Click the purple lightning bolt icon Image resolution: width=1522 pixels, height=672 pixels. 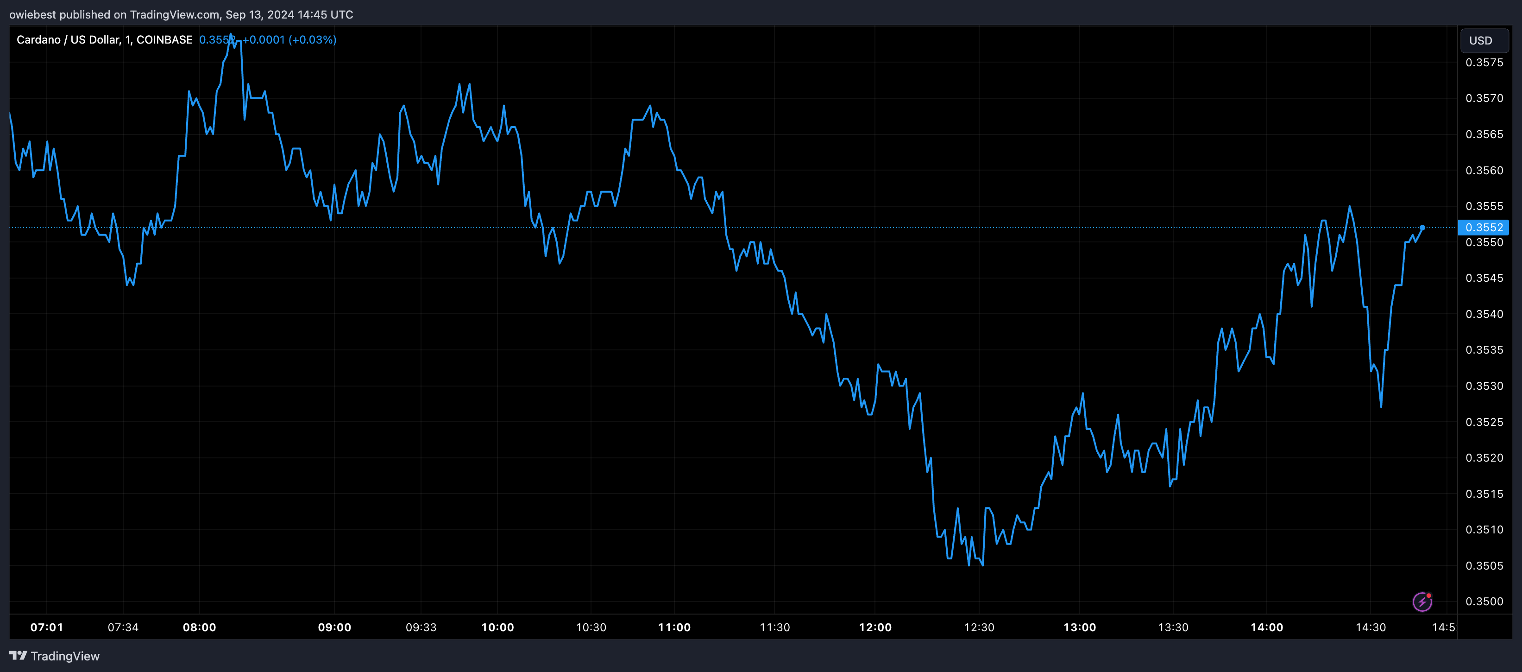click(x=1421, y=602)
